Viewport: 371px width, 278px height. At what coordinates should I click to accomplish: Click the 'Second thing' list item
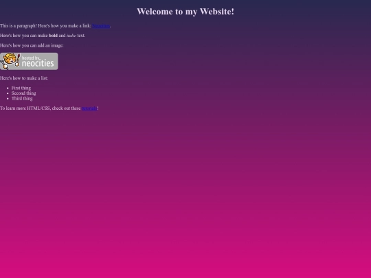pos(23,93)
